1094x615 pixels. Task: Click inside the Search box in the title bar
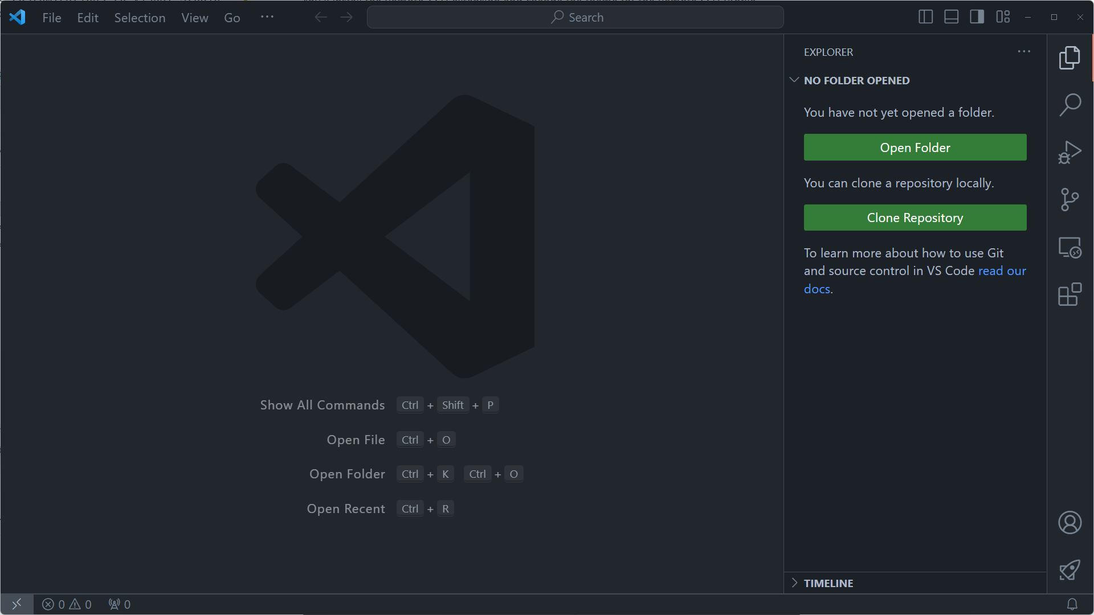575,17
